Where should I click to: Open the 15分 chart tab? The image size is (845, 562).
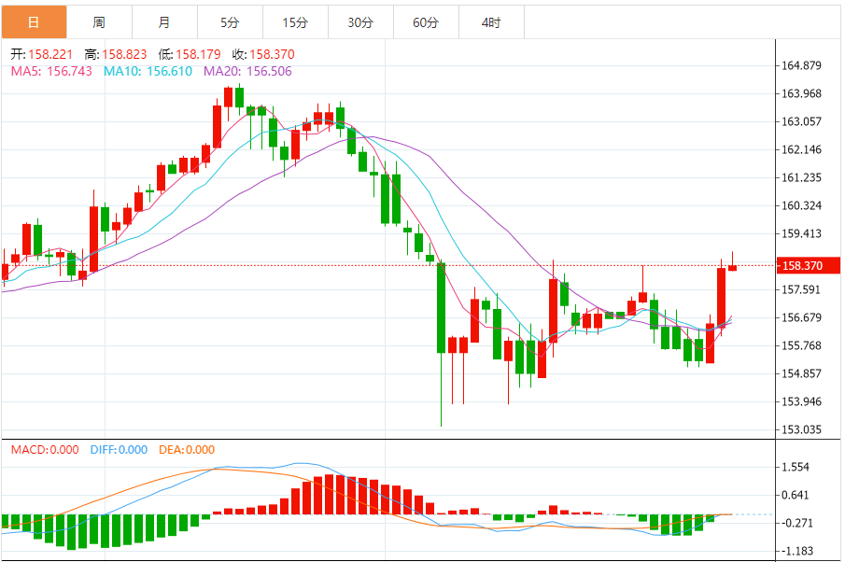pyautogui.click(x=295, y=22)
